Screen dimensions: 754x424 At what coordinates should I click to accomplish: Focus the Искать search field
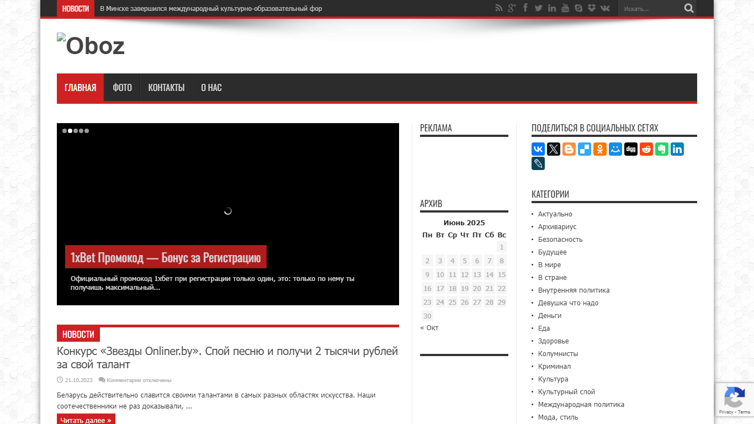[651, 8]
